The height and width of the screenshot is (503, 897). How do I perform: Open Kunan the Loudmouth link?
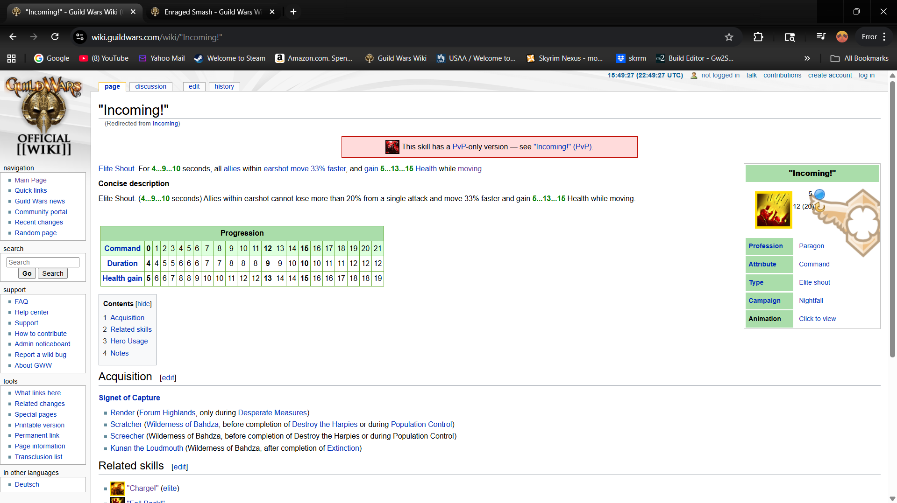[x=147, y=448]
